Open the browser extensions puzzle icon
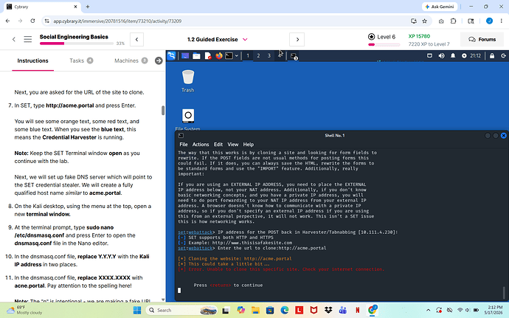The height and width of the screenshot is (318, 509). pos(454,21)
